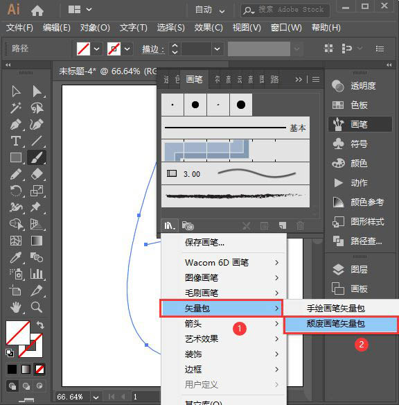Open the 效果(C) menu
This screenshot has width=399, height=405.
[209, 27]
